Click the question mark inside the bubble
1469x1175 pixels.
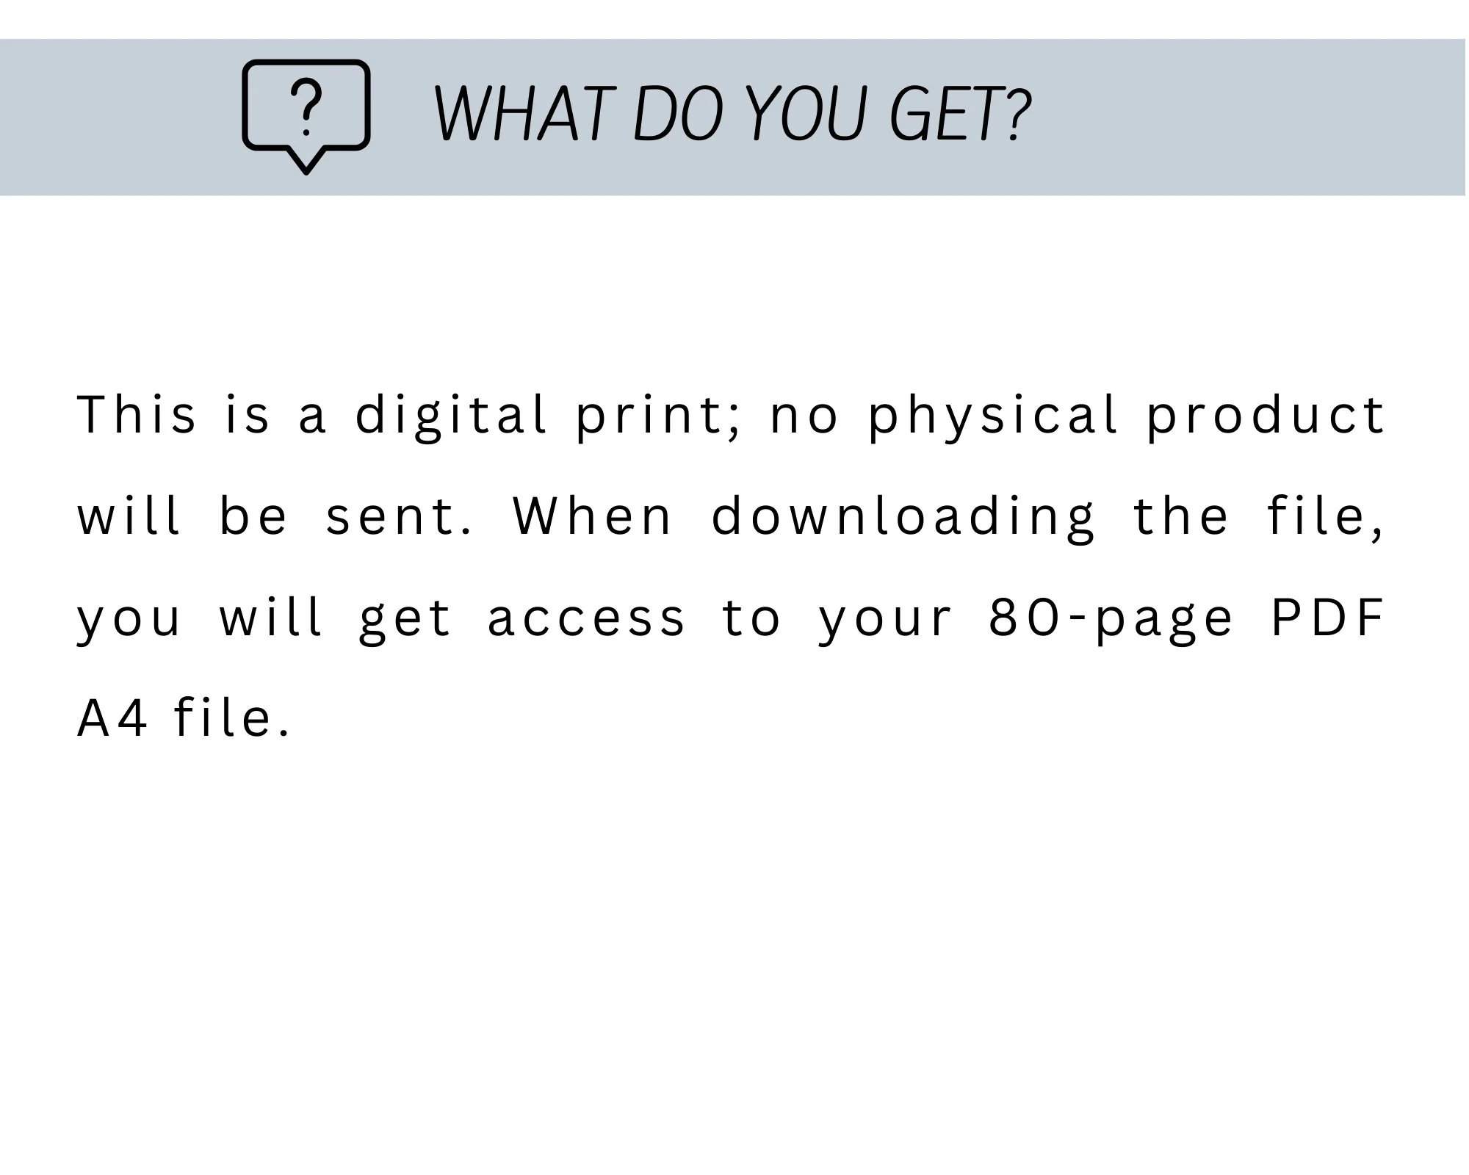(306, 106)
